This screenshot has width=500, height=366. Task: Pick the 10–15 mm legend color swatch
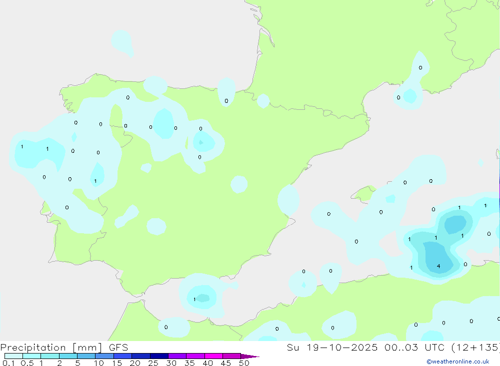tap(104, 356)
